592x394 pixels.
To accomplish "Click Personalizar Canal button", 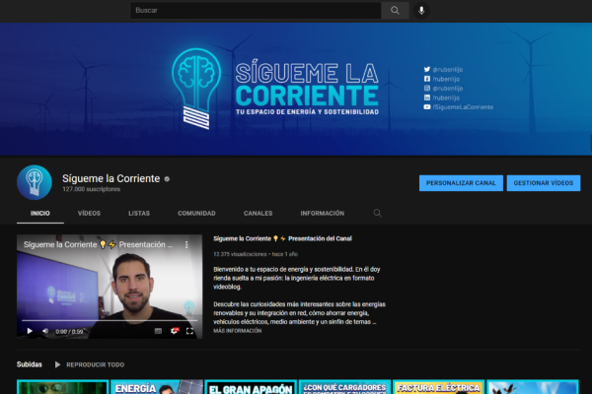I will pos(461,183).
